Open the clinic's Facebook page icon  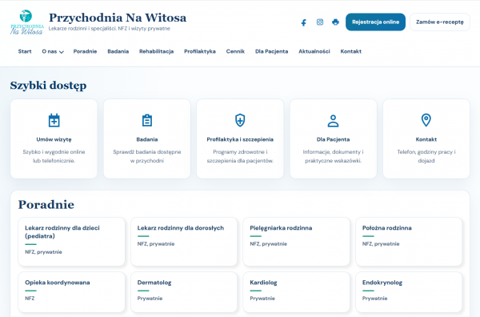click(x=303, y=22)
